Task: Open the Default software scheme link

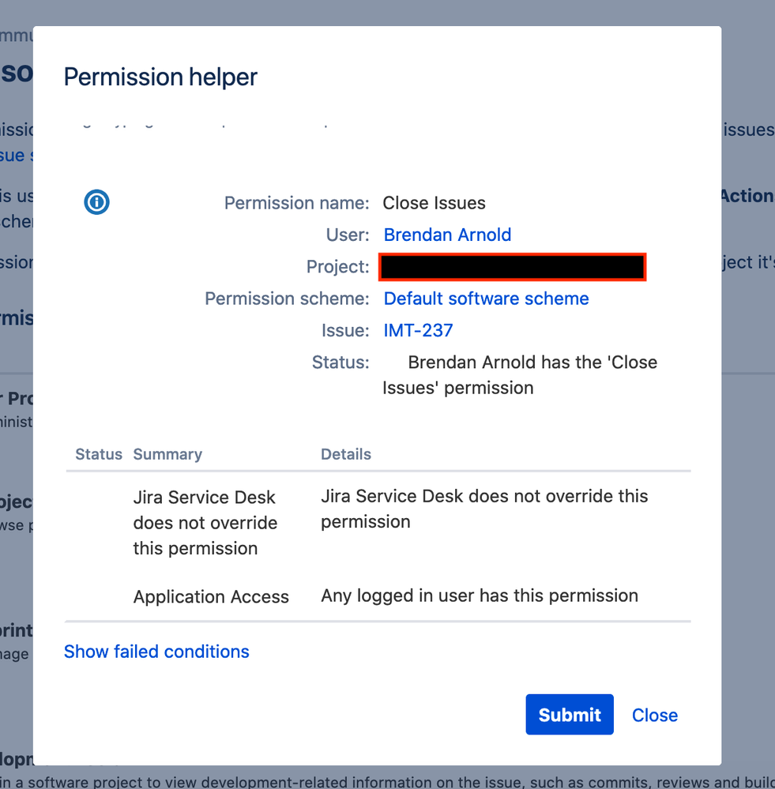Action: (x=486, y=299)
